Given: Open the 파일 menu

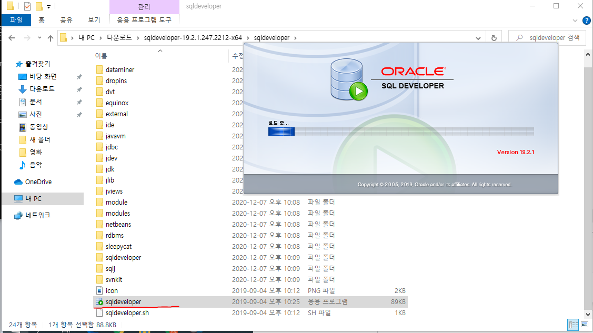Looking at the screenshot, I should click(x=16, y=20).
